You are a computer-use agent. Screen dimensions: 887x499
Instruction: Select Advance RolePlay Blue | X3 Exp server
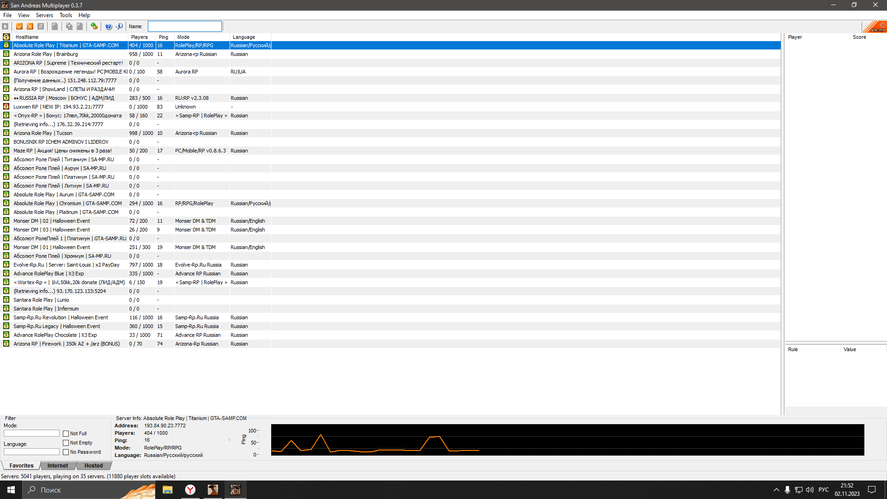[x=390, y=274]
